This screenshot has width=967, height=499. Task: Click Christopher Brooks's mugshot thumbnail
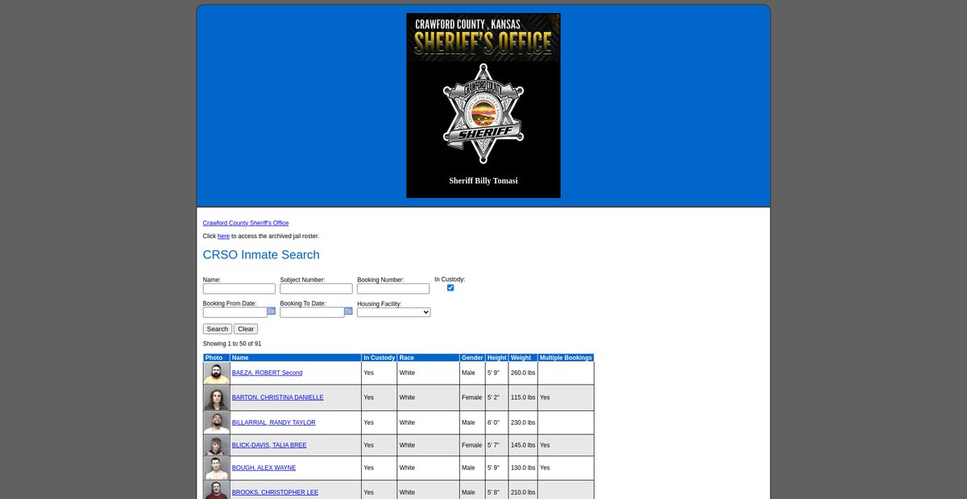pos(217,490)
